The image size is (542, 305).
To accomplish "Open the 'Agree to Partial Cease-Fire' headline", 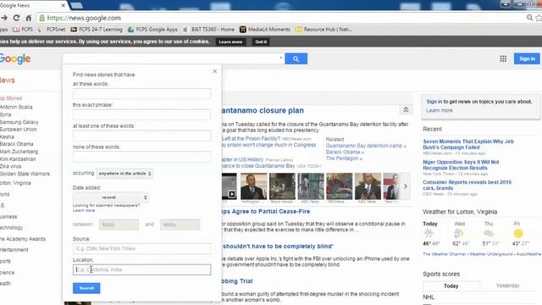I will click(x=265, y=211).
